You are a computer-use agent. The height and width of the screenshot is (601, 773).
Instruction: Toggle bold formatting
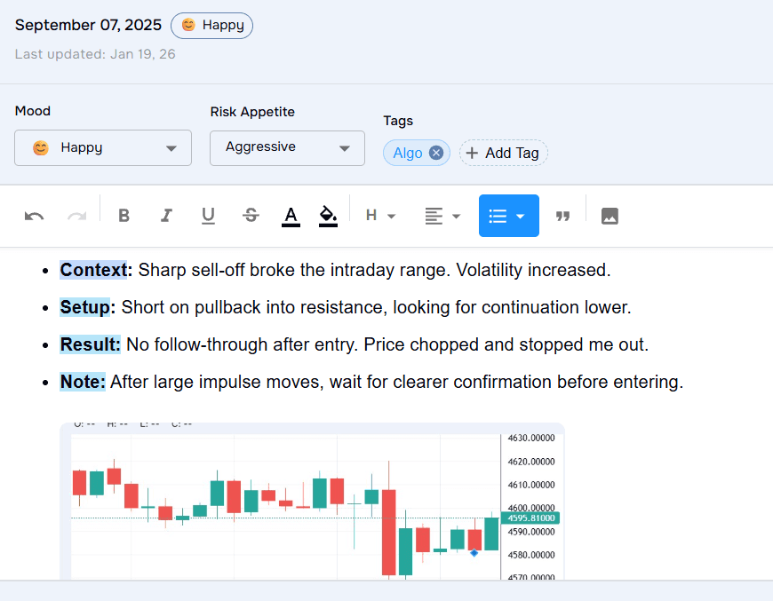[124, 216]
